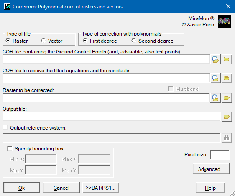235x196 pixels.
Task: Click the reference system search binoculars icon
Action: (x=227, y=138)
